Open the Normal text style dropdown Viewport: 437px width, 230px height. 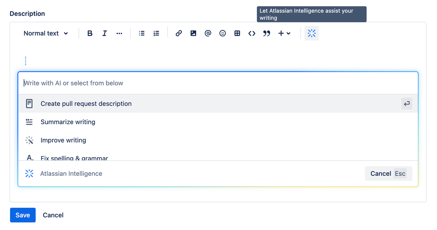pyautogui.click(x=45, y=33)
